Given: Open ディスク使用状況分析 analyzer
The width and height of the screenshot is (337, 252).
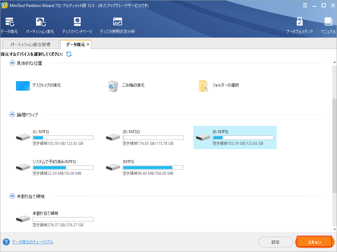Looking at the screenshot, I should tap(117, 25).
